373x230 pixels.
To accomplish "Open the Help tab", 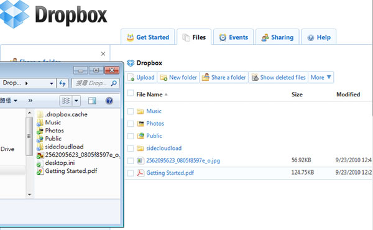I will tap(319, 37).
